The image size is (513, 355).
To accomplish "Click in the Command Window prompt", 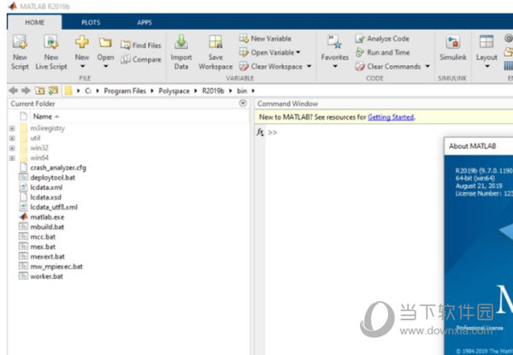I will coord(342,133).
